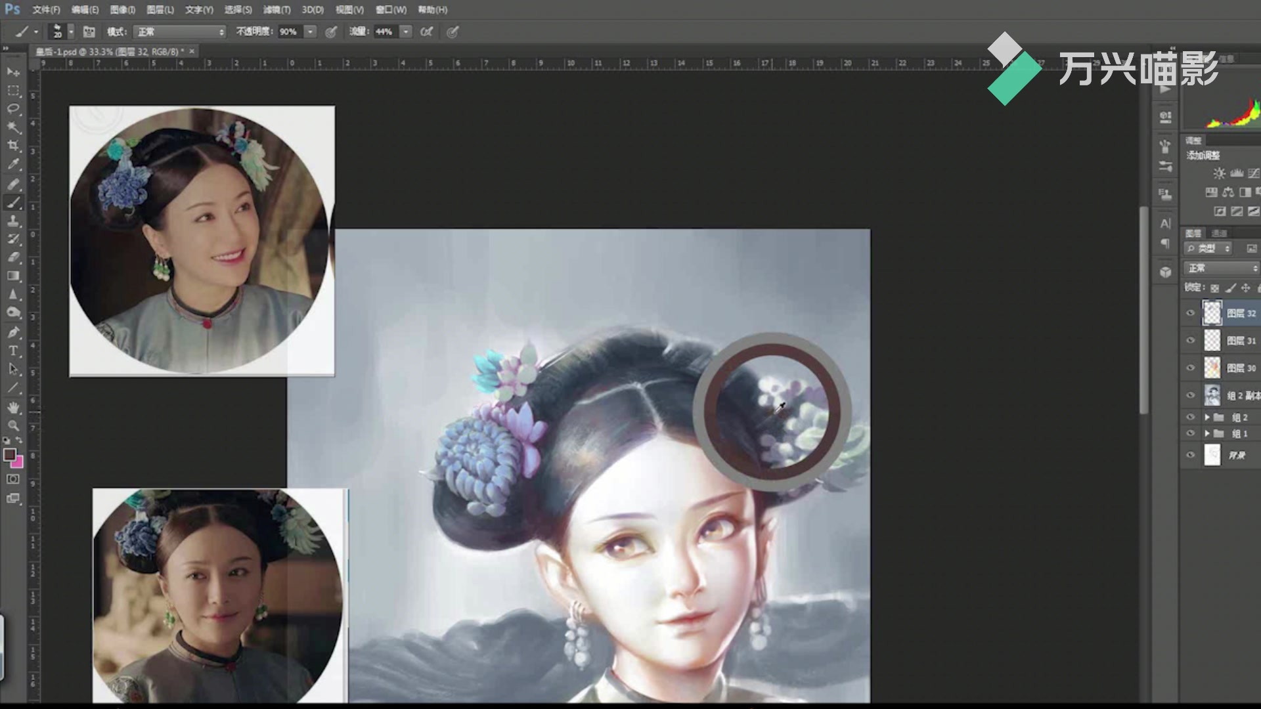Select the Gradient tool

click(13, 276)
